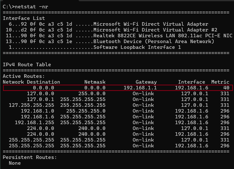Screen dimensions: 234x169
Task: Click the Bluetooth Device Personal Area Network line
Action: [153, 41]
